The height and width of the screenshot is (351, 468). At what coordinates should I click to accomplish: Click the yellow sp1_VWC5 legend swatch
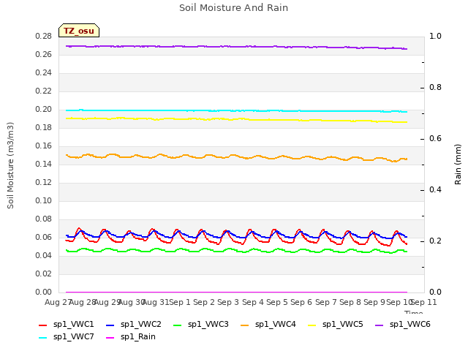click(x=312, y=325)
